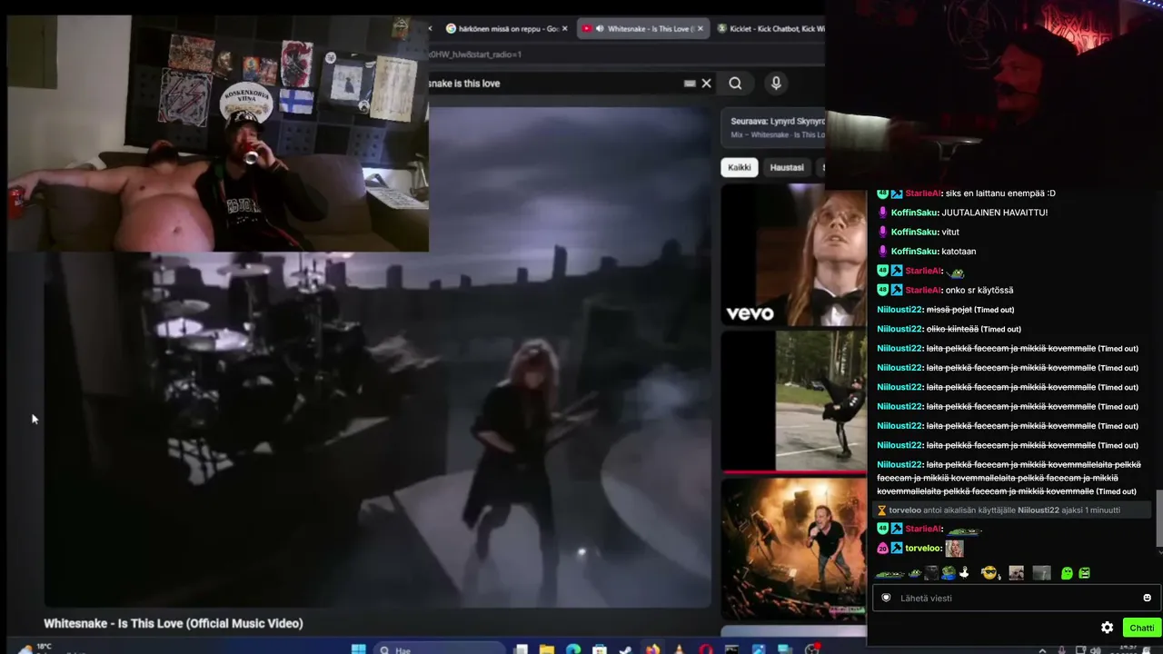
Task: Click the level 20 badge beside torveloo
Action: (882, 549)
